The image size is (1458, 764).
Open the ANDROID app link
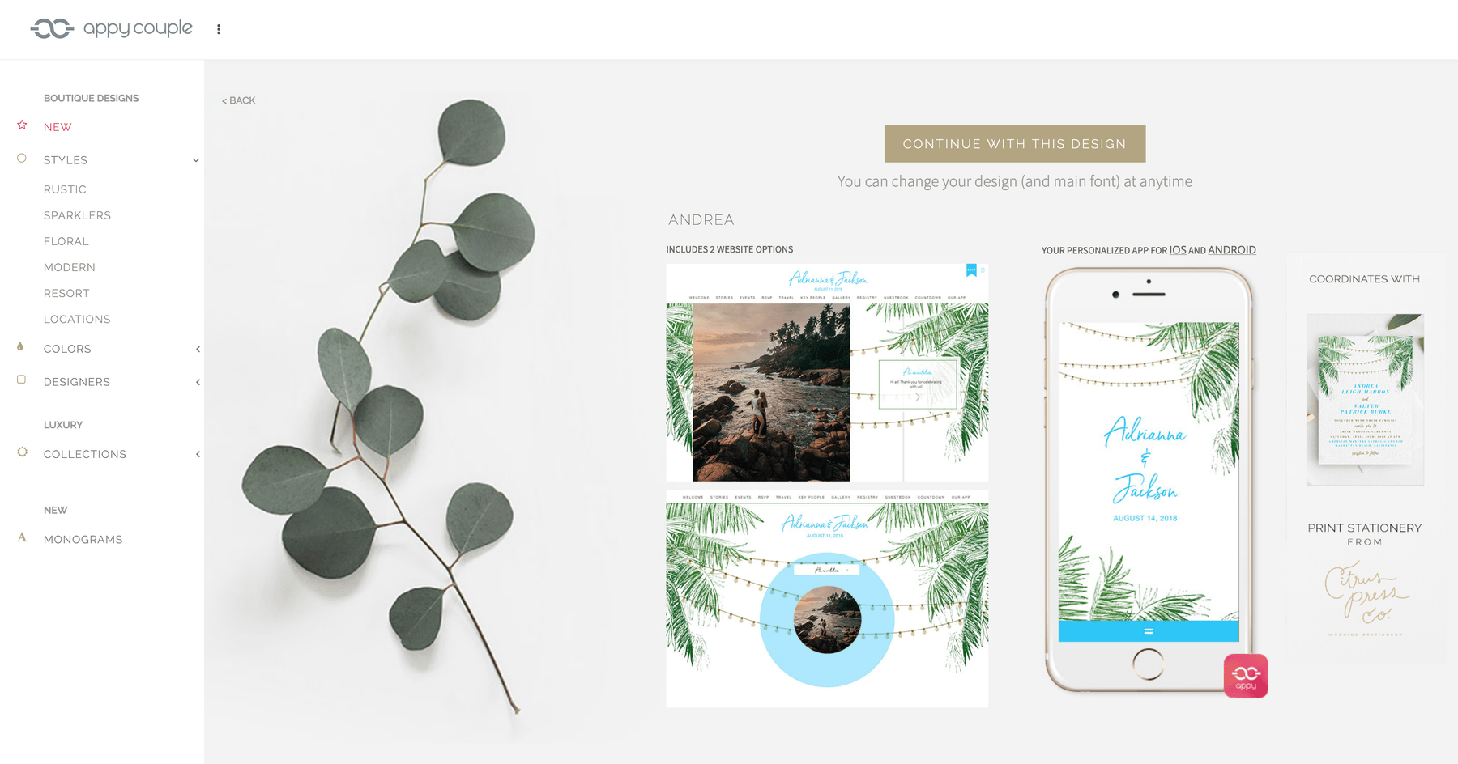click(x=1232, y=250)
